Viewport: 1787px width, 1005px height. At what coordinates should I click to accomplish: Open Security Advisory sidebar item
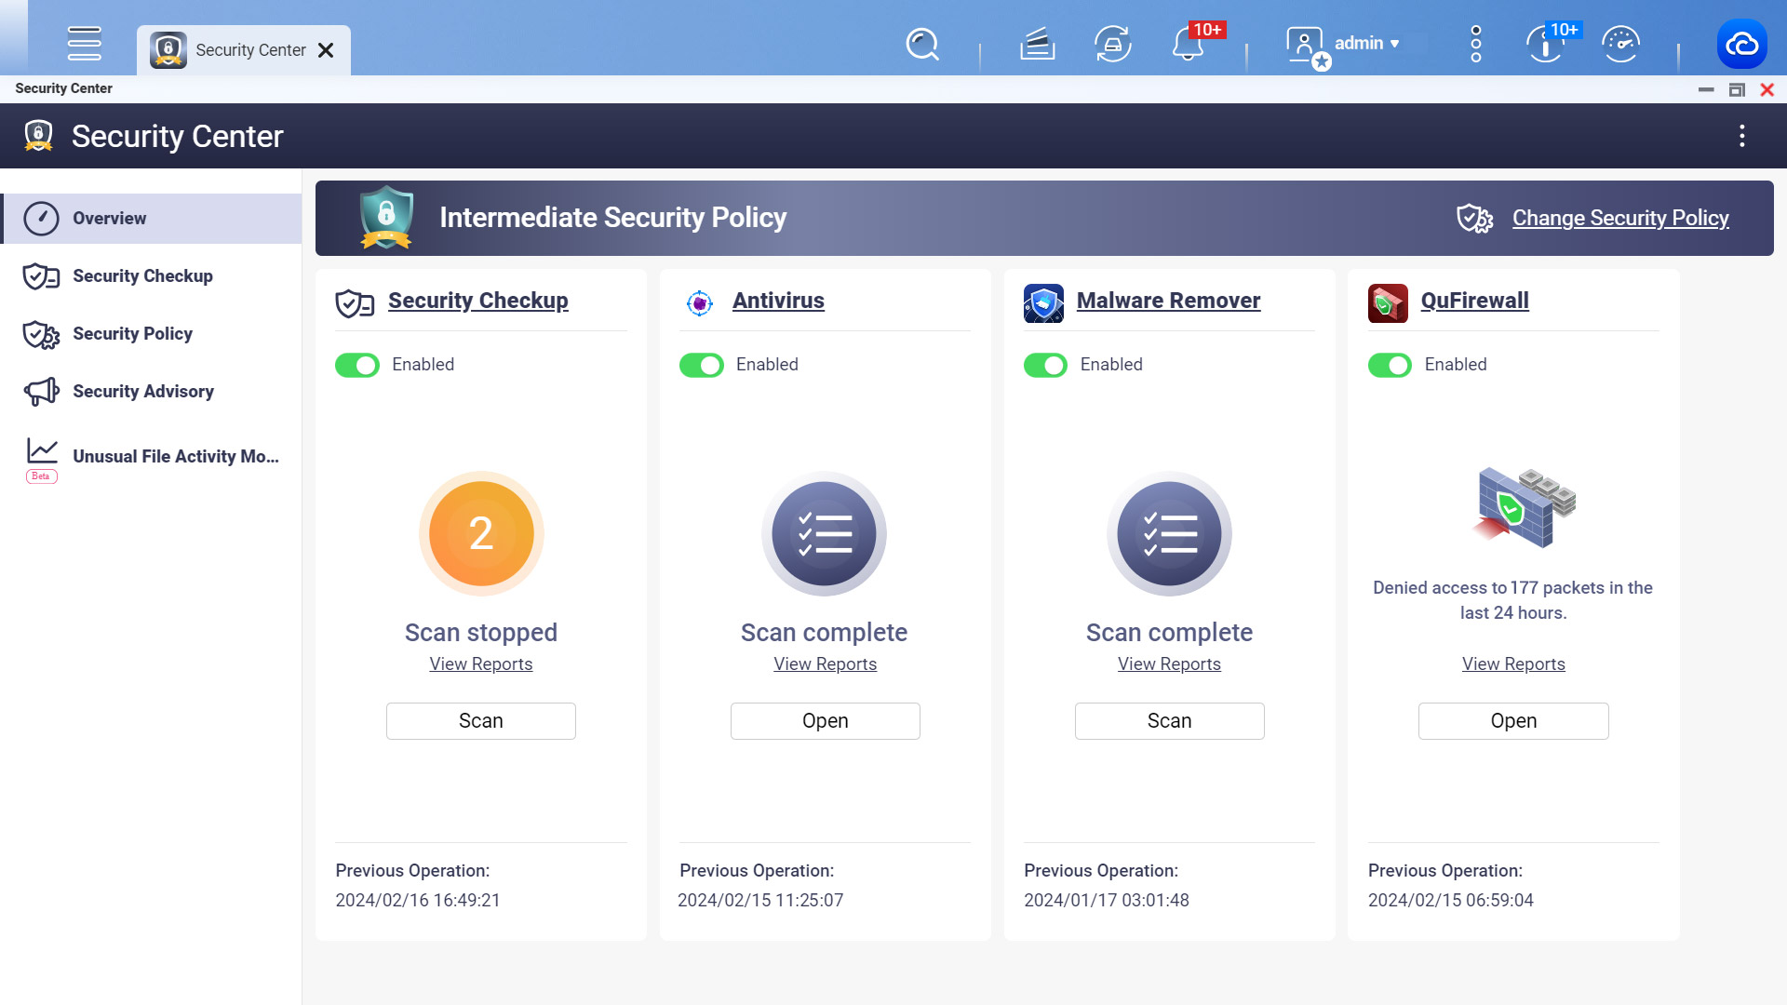pos(142,392)
